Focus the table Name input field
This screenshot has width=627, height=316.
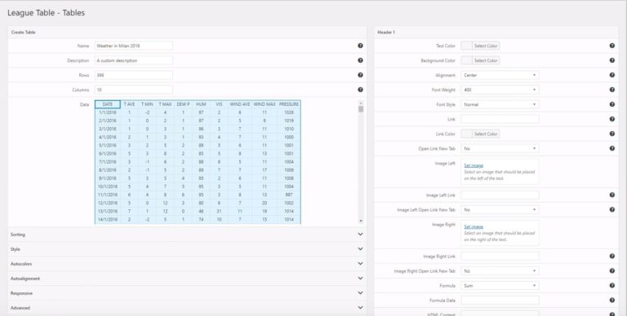[134, 46]
